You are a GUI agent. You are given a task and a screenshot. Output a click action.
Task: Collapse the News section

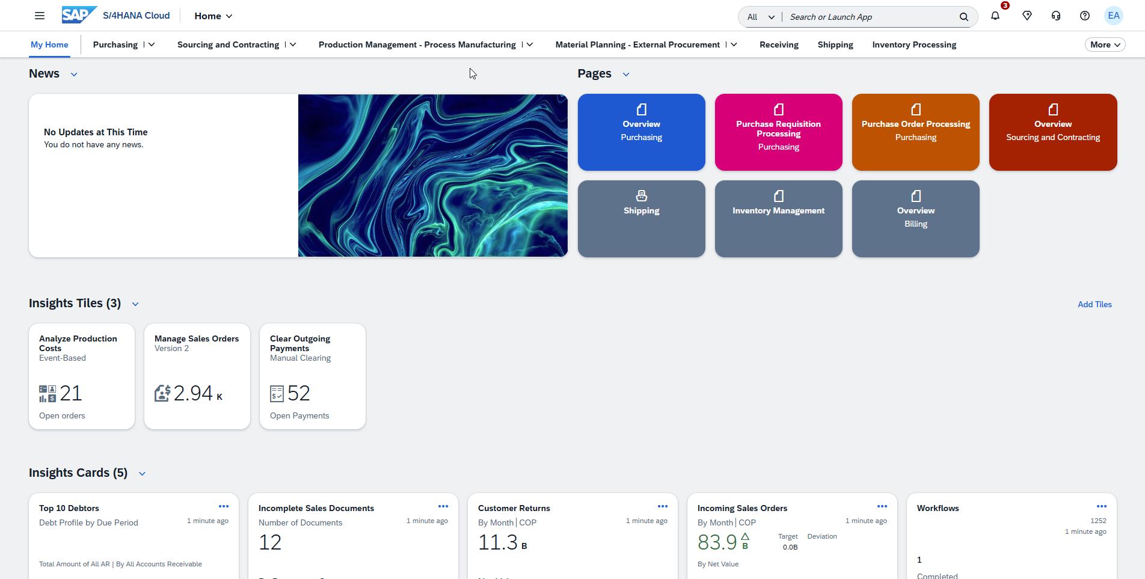[x=74, y=74]
